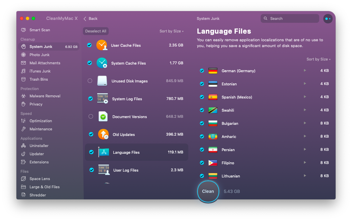Click the Uninstaller icon in sidebar
This screenshot has width=352, height=221.
23,146
